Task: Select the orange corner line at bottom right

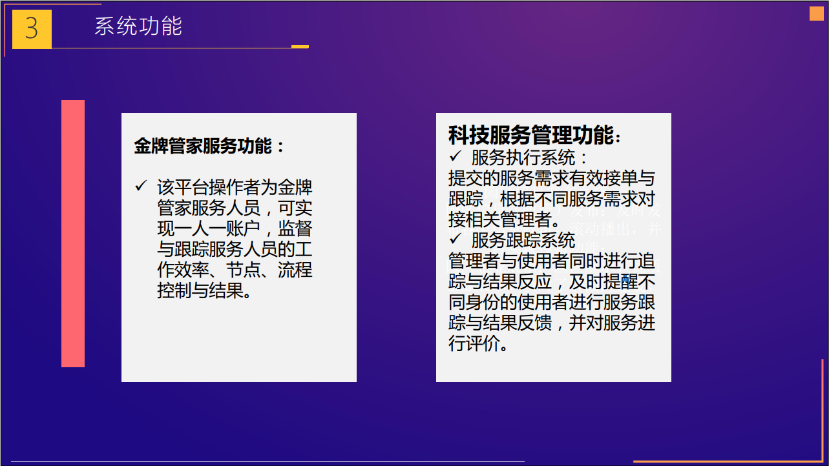Action: (730, 461)
